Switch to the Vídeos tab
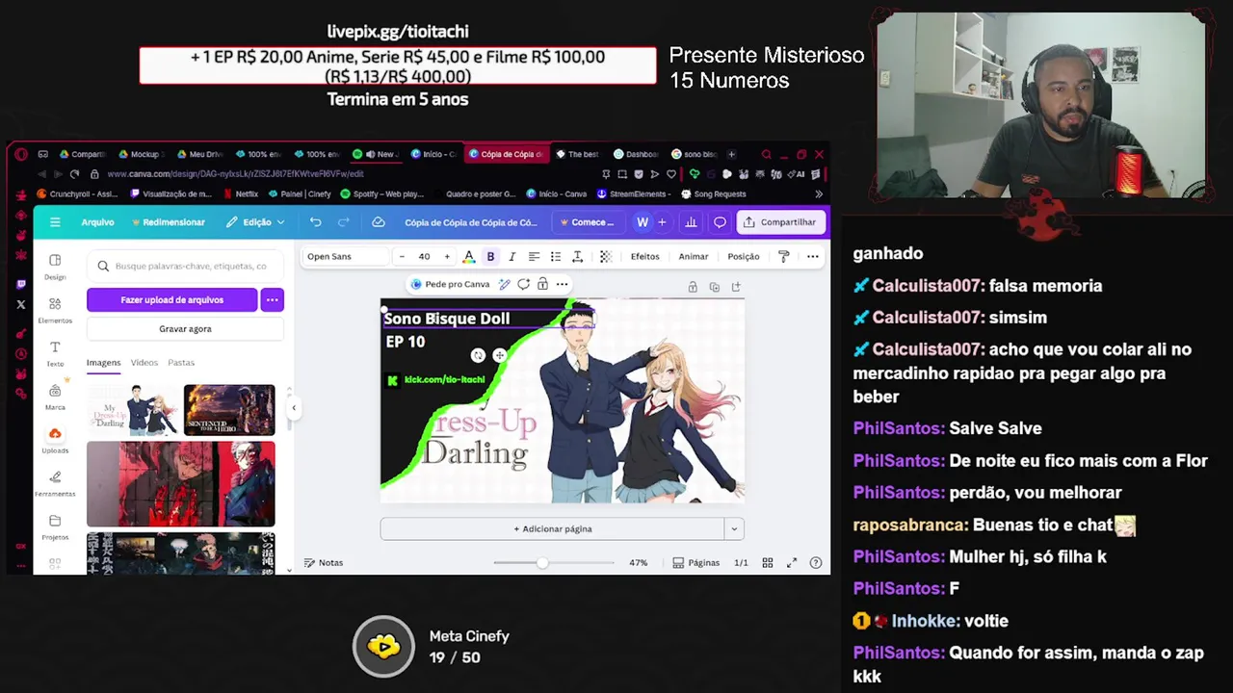The height and width of the screenshot is (693, 1233). click(x=144, y=363)
